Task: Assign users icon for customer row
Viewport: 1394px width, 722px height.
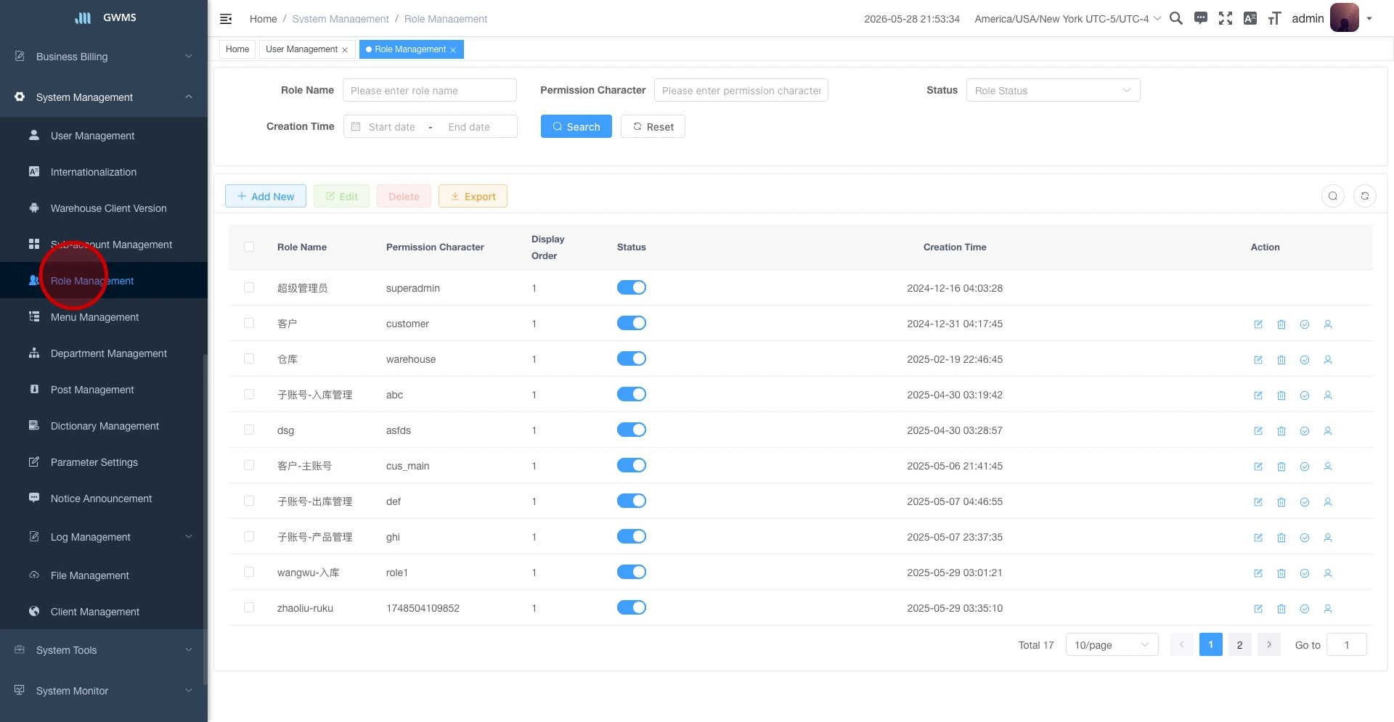Action: coord(1328,324)
